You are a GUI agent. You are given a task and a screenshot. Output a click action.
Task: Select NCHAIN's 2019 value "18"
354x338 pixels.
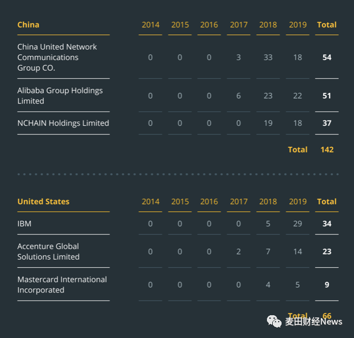tap(297, 123)
